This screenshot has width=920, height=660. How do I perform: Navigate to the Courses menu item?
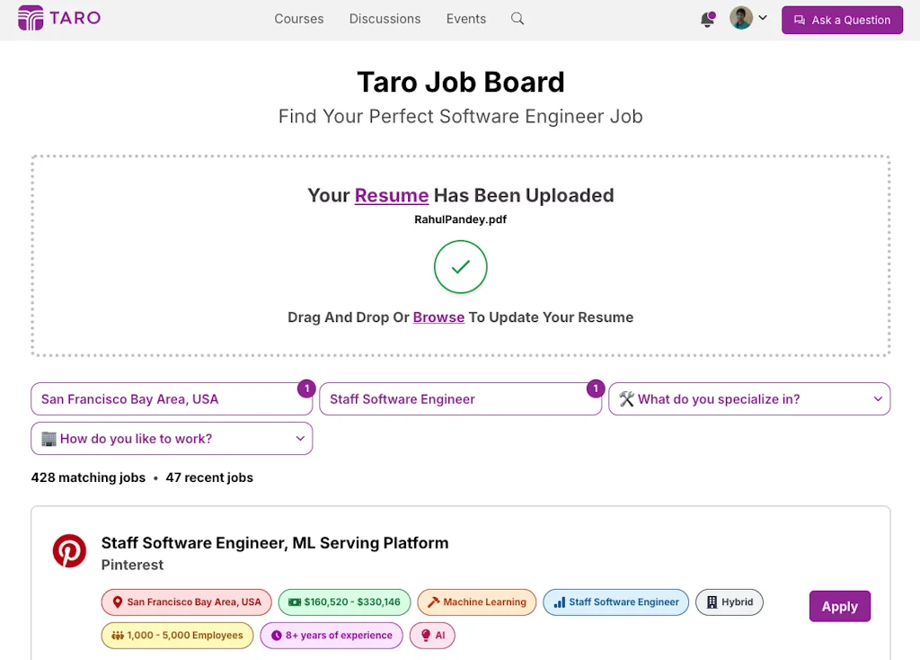(298, 18)
